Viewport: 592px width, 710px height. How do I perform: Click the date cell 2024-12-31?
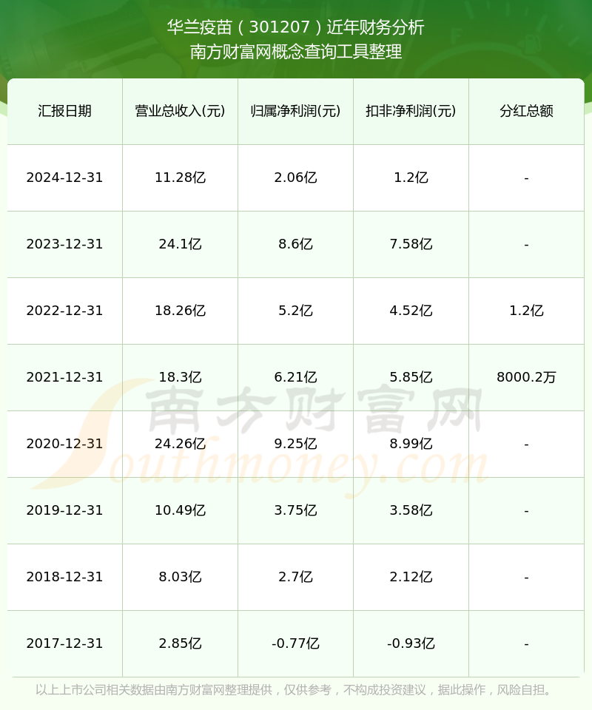[65, 177]
